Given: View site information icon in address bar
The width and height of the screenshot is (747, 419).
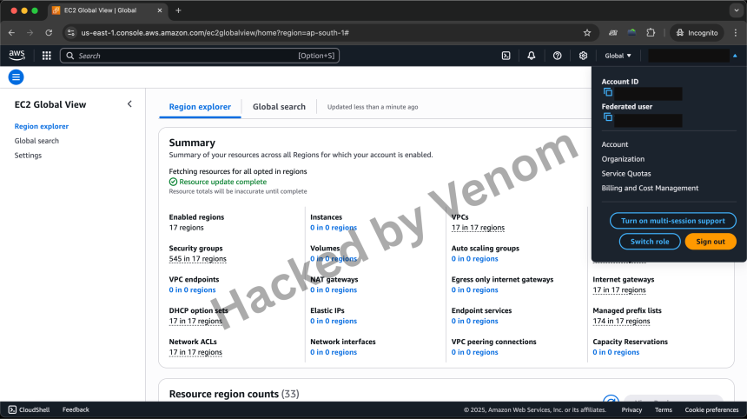Looking at the screenshot, I should point(71,33).
